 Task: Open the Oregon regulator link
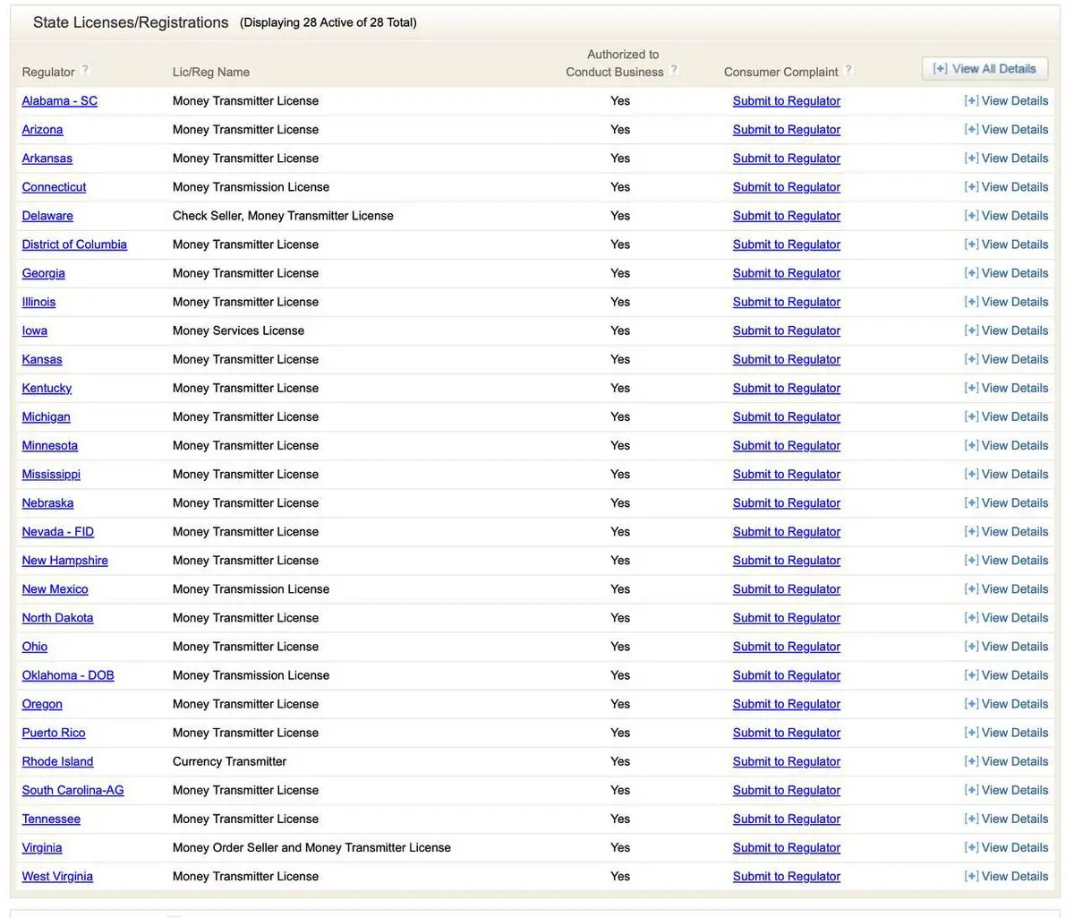click(x=42, y=704)
